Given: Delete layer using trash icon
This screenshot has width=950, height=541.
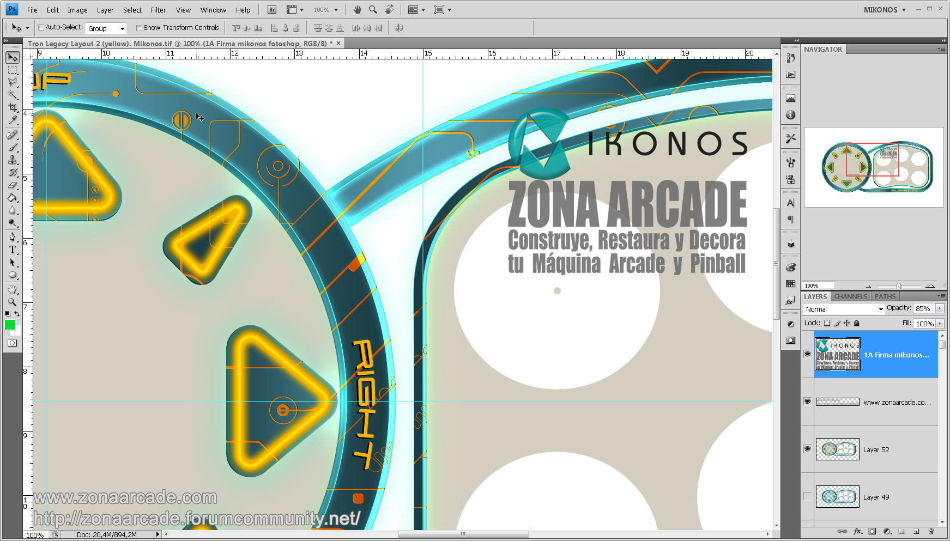Looking at the screenshot, I should pyautogui.click(x=931, y=531).
